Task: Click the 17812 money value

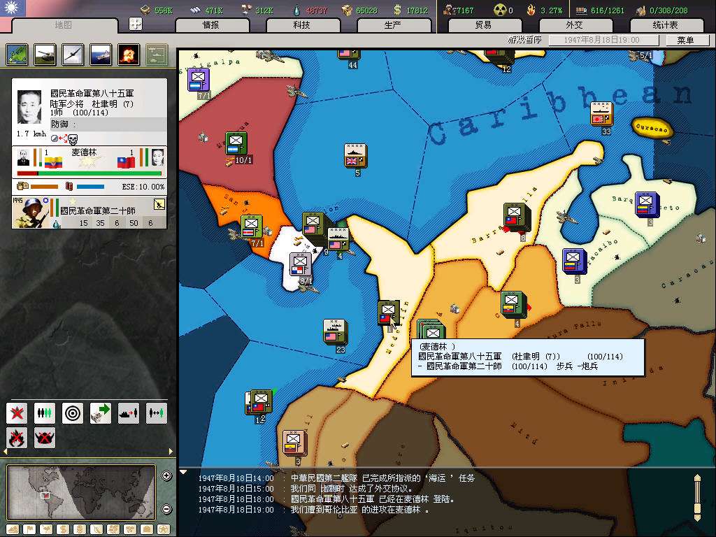Action: (417, 10)
